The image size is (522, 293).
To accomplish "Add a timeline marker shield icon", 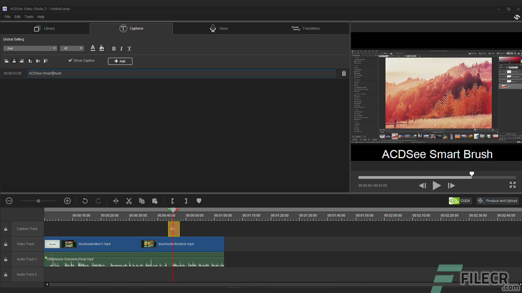I will click(199, 201).
